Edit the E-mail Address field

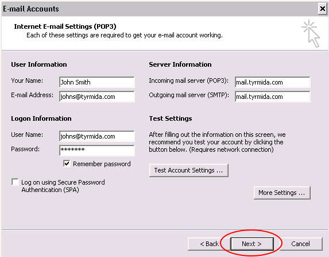point(96,97)
